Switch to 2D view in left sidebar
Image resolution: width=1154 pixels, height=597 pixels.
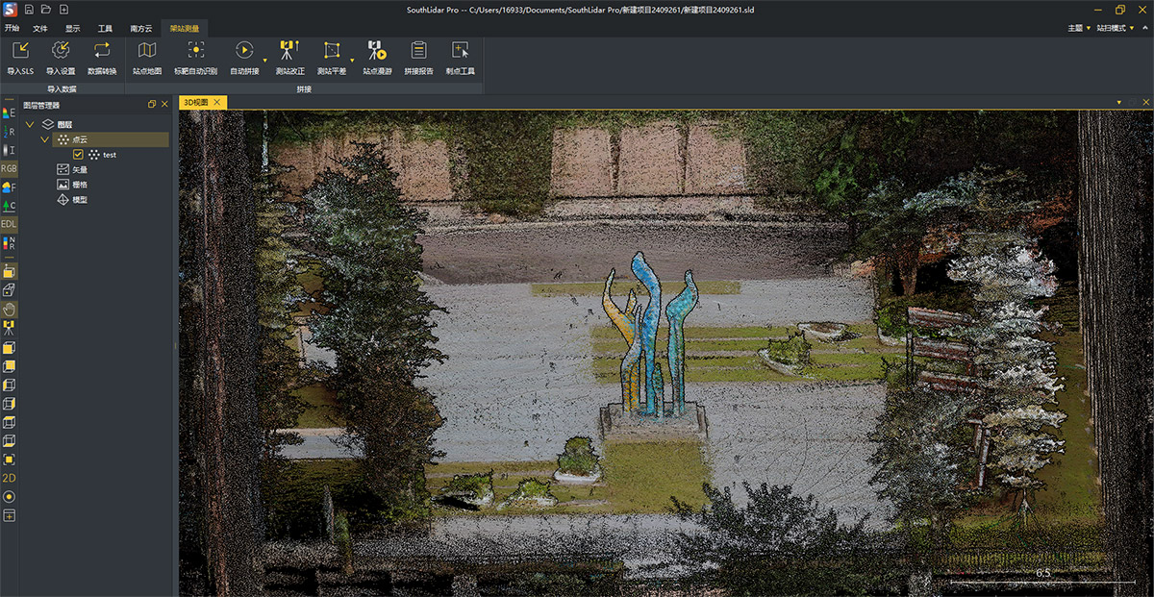pos(10,478)
